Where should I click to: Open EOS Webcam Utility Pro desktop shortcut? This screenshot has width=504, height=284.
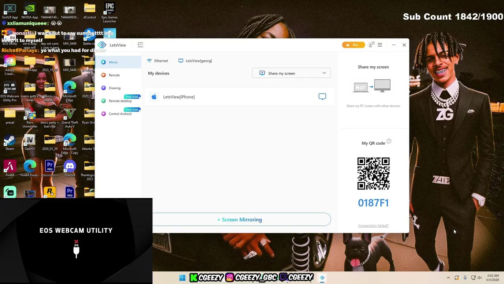[10, 92]
